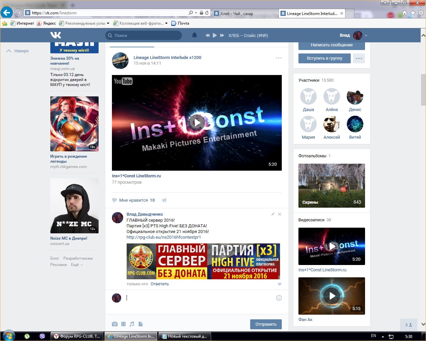Open the Viber taskbar icon
Screen dimensions: 426x341
click(x=42, y=336)
